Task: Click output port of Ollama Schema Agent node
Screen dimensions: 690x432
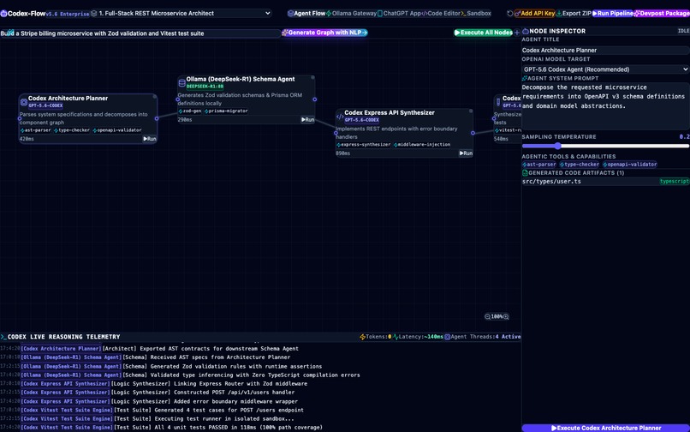Action: tap(315, 99)
